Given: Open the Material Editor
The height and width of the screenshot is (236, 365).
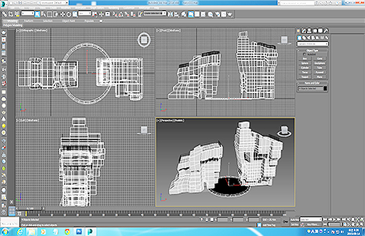Looking at the screenshot, I should point(211,14).
